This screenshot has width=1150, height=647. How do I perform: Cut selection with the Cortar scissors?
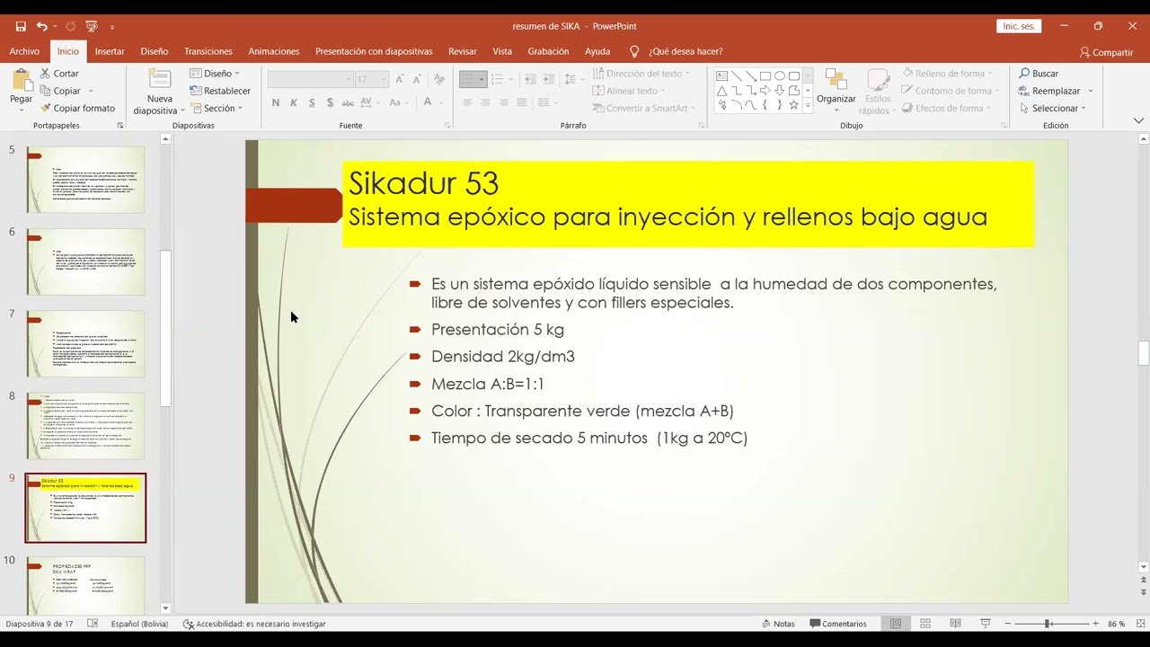[59, 74]
